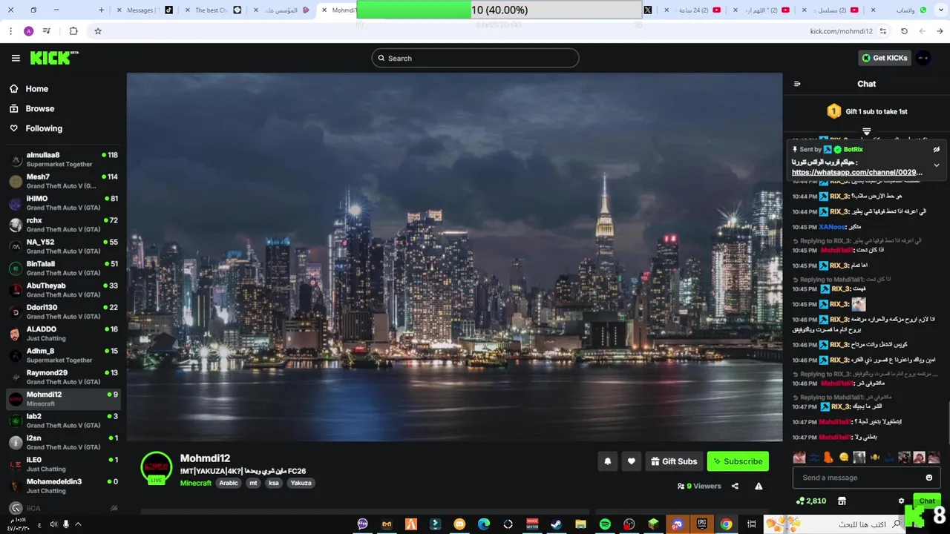Open AbuTheyab channel in sidebar

(63, 290)
